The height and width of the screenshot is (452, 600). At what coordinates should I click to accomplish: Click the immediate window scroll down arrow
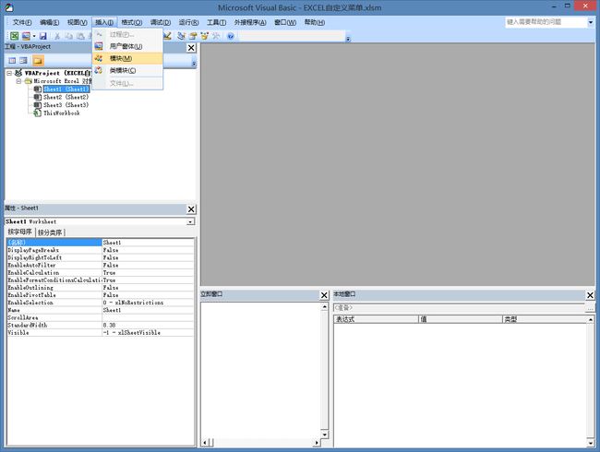pyautogui.click(x=325, y=434)
